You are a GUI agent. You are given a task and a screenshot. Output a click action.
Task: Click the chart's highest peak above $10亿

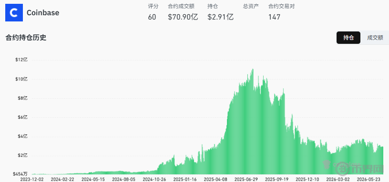(253, 70)
